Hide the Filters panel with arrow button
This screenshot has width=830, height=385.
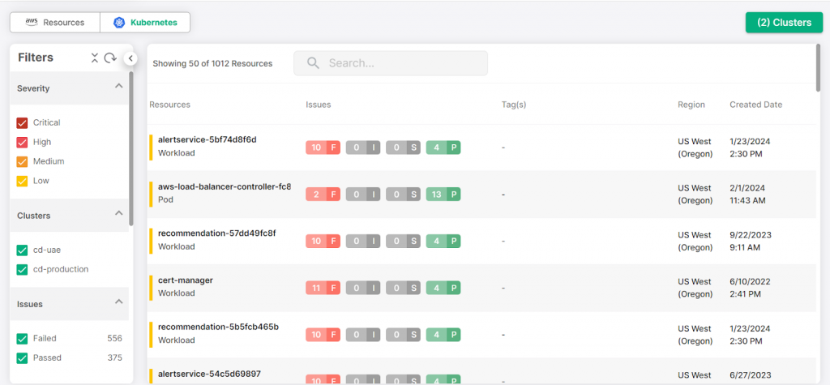pyautogui.click(x=130, y=58)
